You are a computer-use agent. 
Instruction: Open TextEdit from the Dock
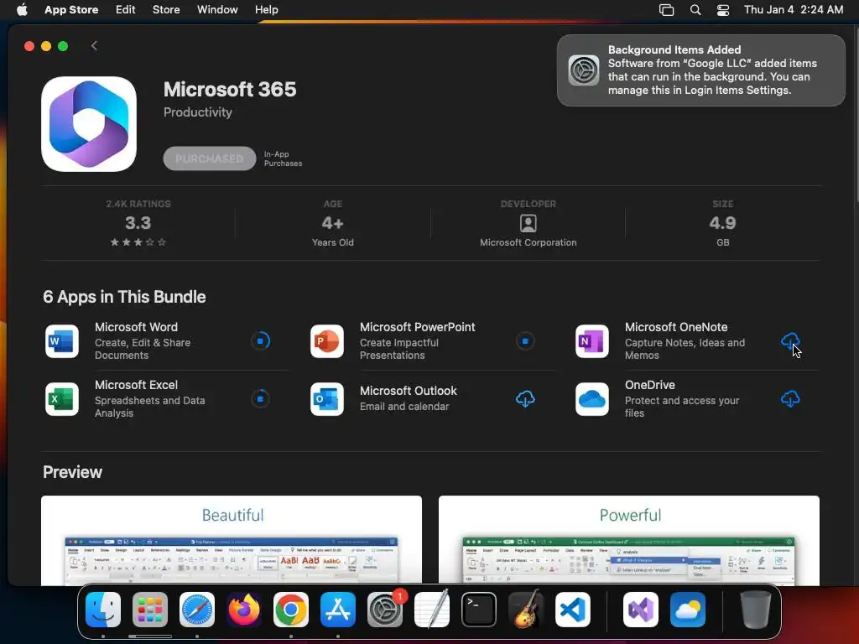tap(432, 610)
